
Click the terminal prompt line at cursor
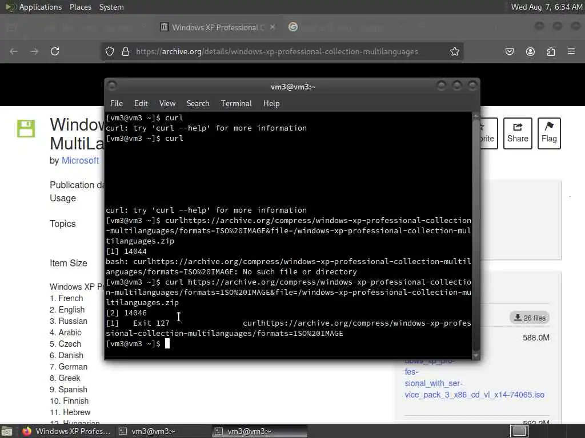click(167, 343)
